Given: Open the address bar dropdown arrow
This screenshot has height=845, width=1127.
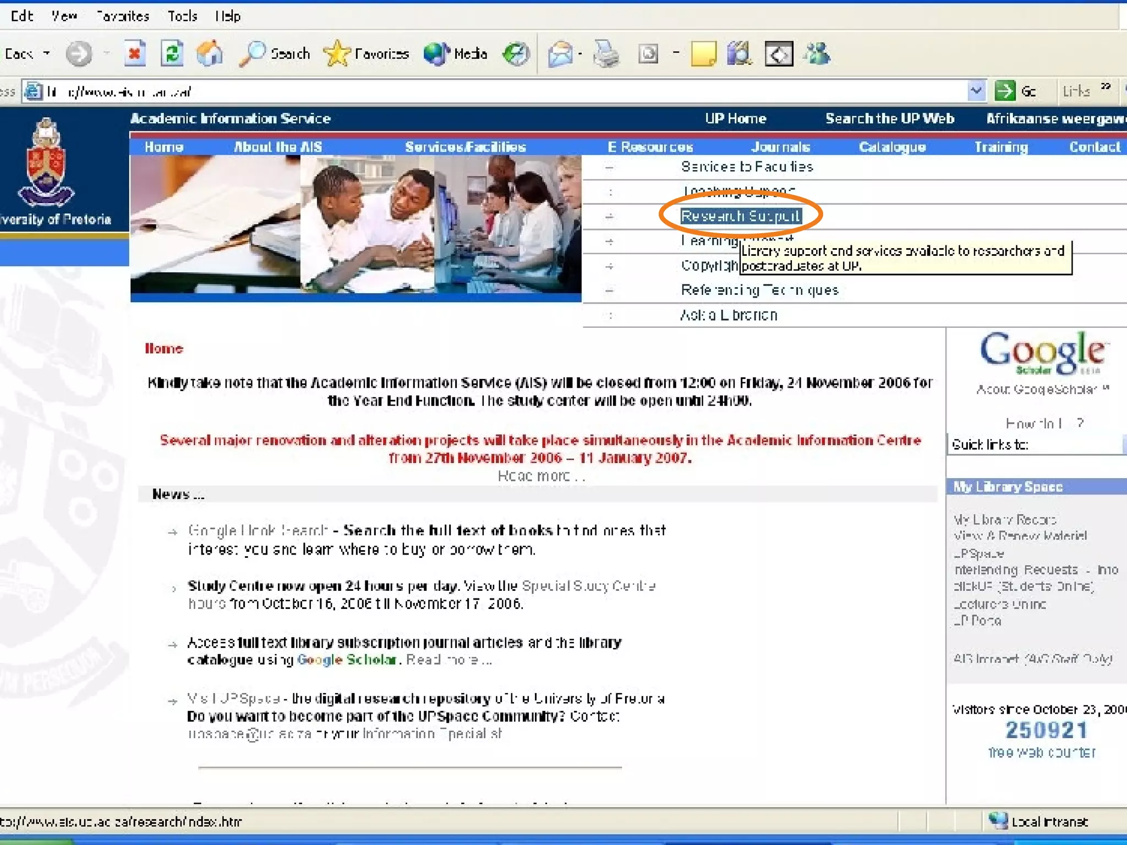Looking at the screenshot, I should tap(976, 90).
